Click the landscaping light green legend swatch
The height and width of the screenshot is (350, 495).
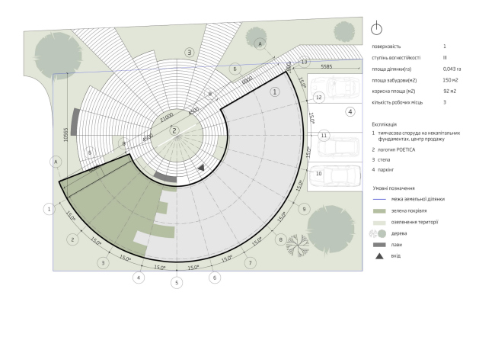pyautogui.click(x=378, y=221)
